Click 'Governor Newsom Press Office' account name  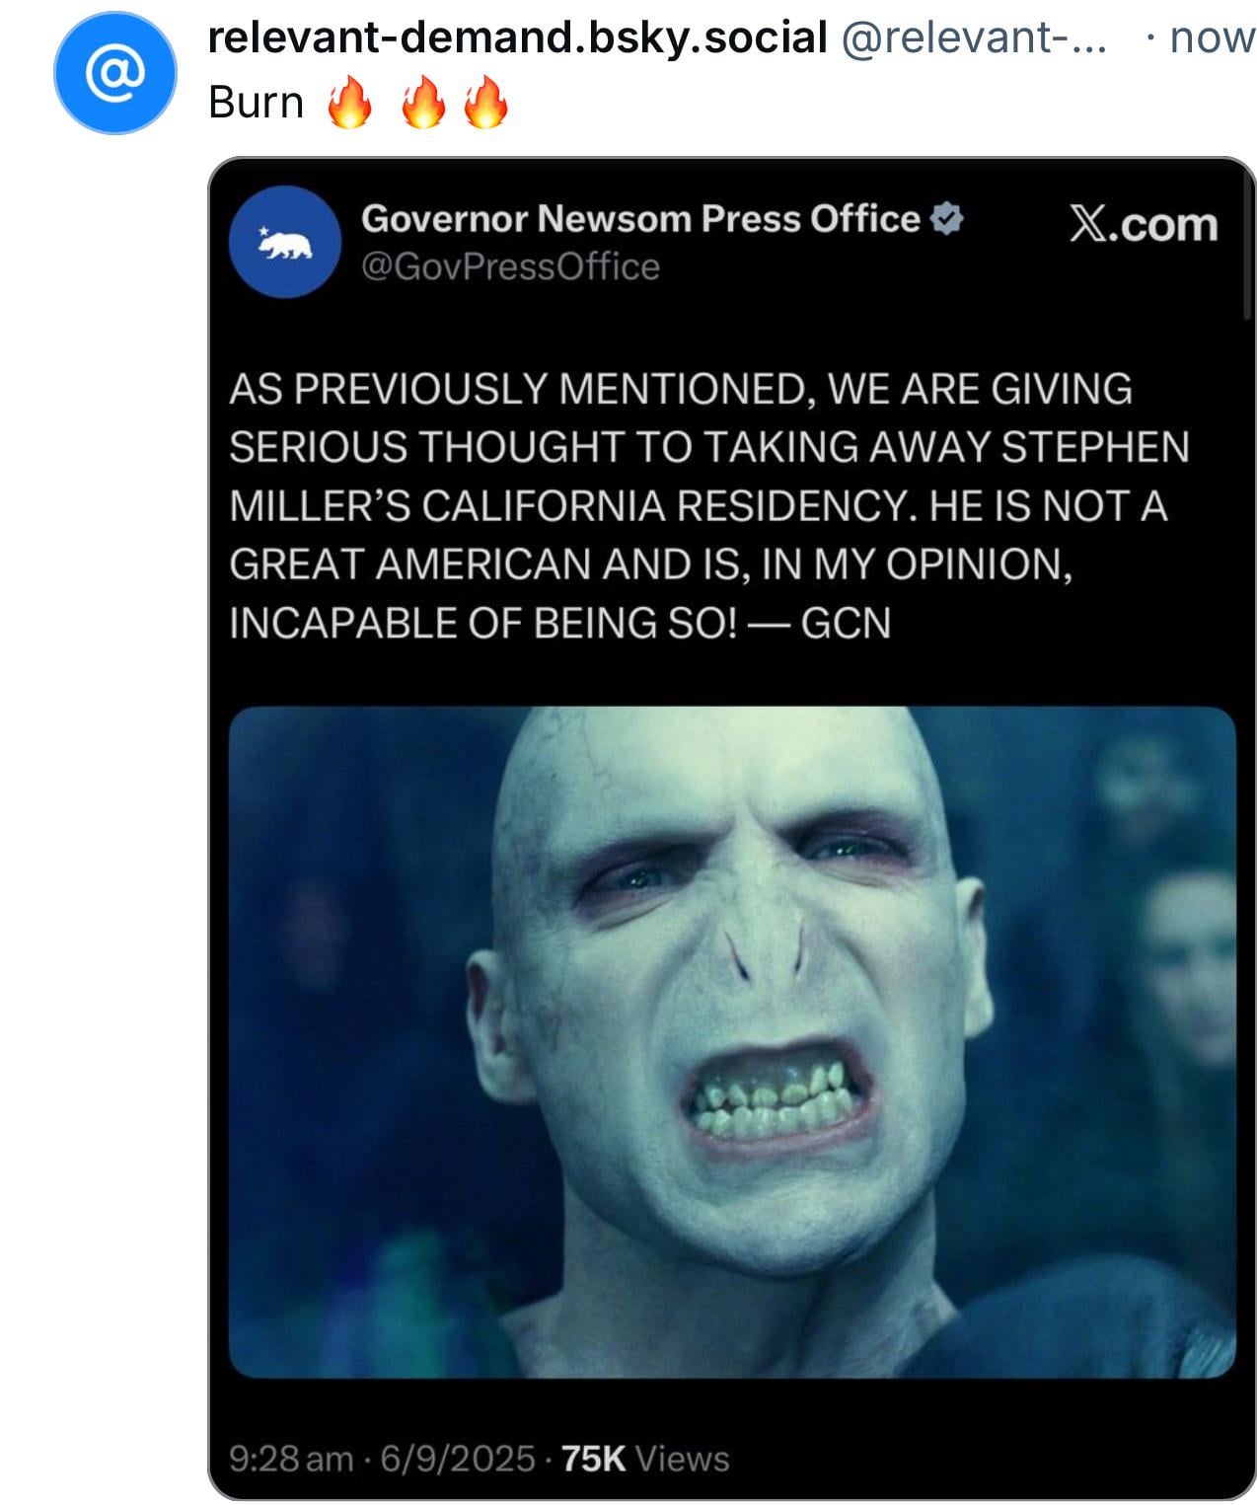[x=640, y=218]
